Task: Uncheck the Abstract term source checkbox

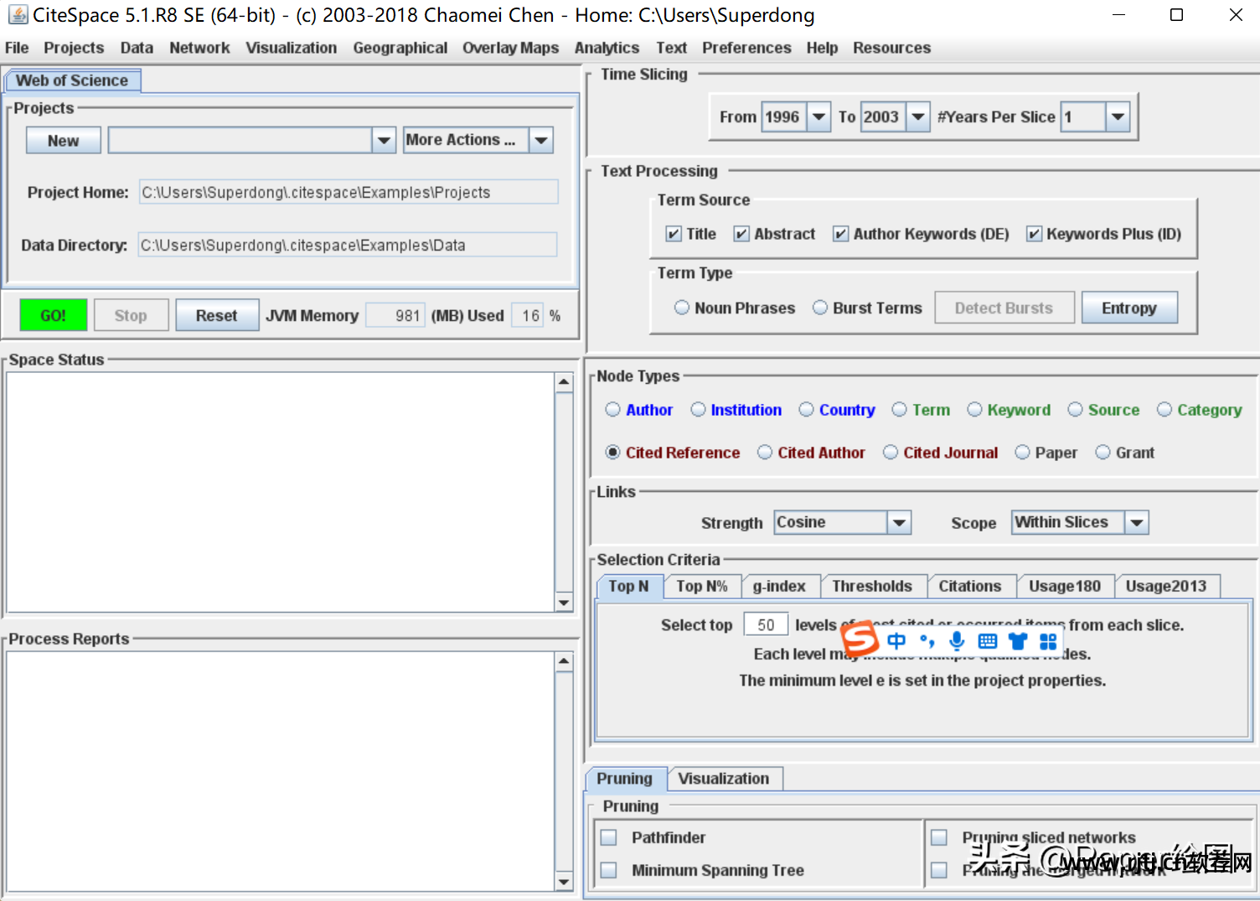Action: [741, 234]
